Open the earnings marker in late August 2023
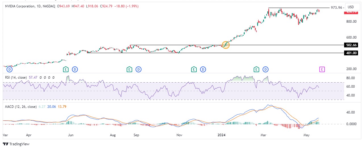 (129, 69)
